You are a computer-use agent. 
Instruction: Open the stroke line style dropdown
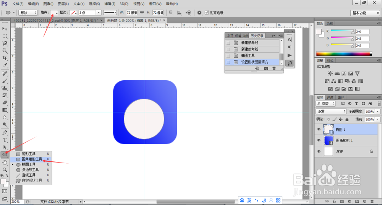(111, 13)
